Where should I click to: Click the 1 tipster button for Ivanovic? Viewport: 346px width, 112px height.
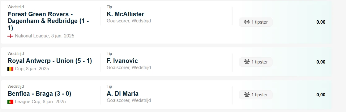pyautogui.click(x=256, y=62)
